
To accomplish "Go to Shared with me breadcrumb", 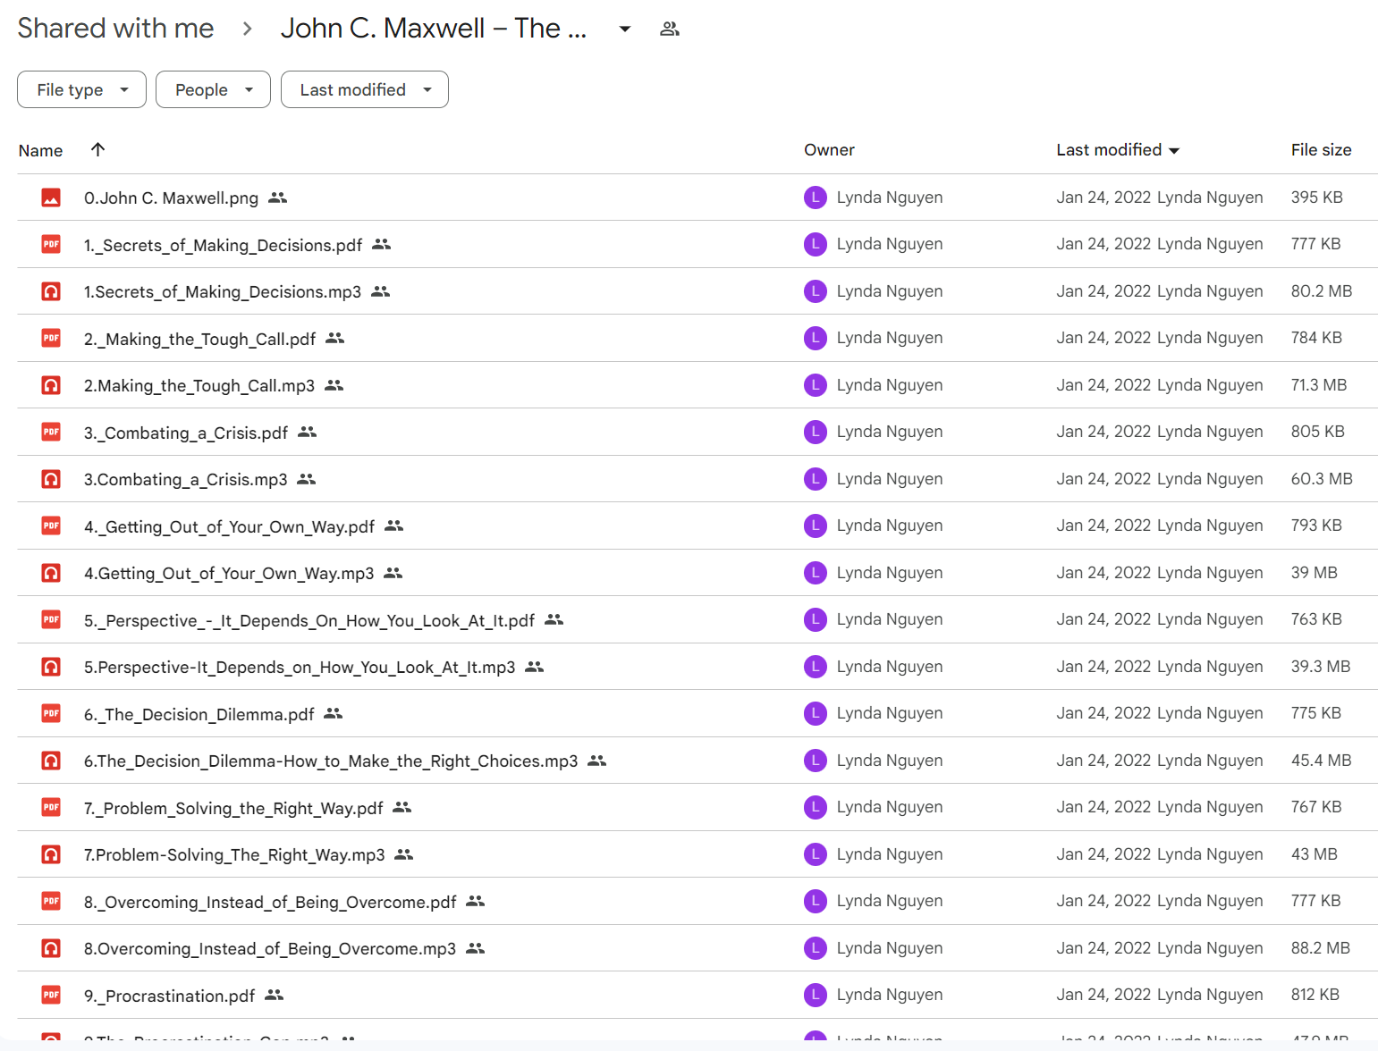I will pyautogui.click(x=115, y=29).
